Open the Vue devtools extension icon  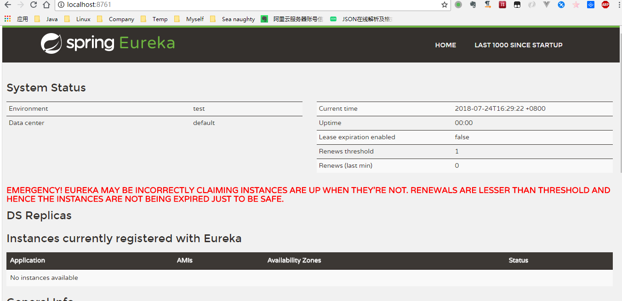tap(547, 5)
